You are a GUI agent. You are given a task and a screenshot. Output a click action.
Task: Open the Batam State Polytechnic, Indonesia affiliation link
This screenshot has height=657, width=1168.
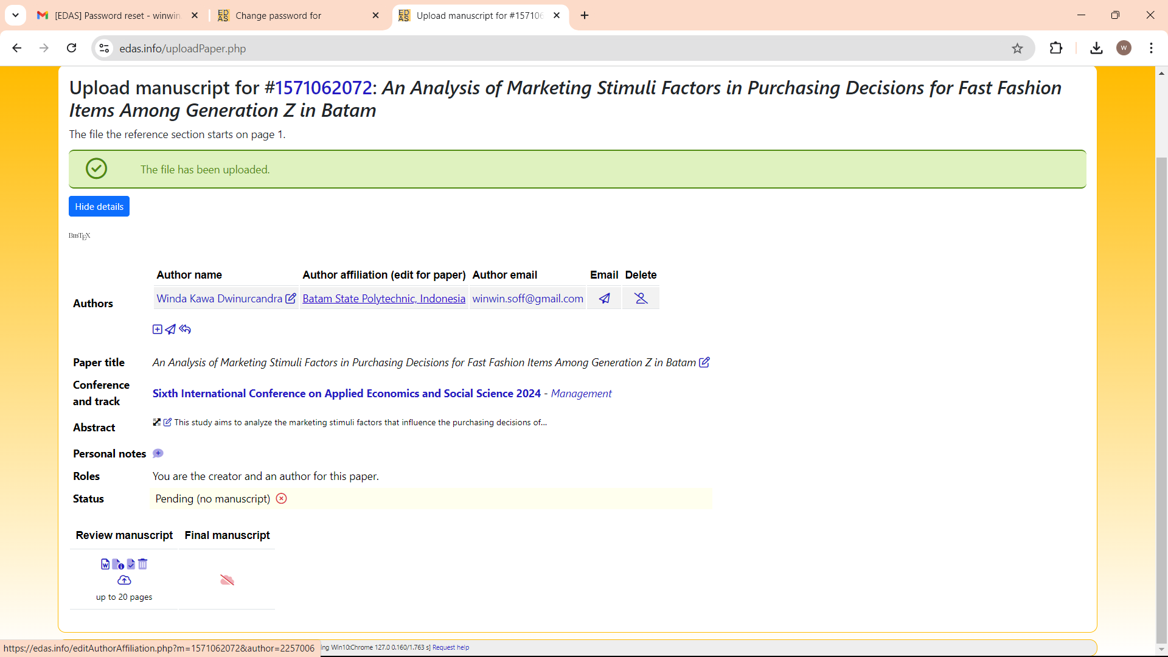tap(384, 299)
